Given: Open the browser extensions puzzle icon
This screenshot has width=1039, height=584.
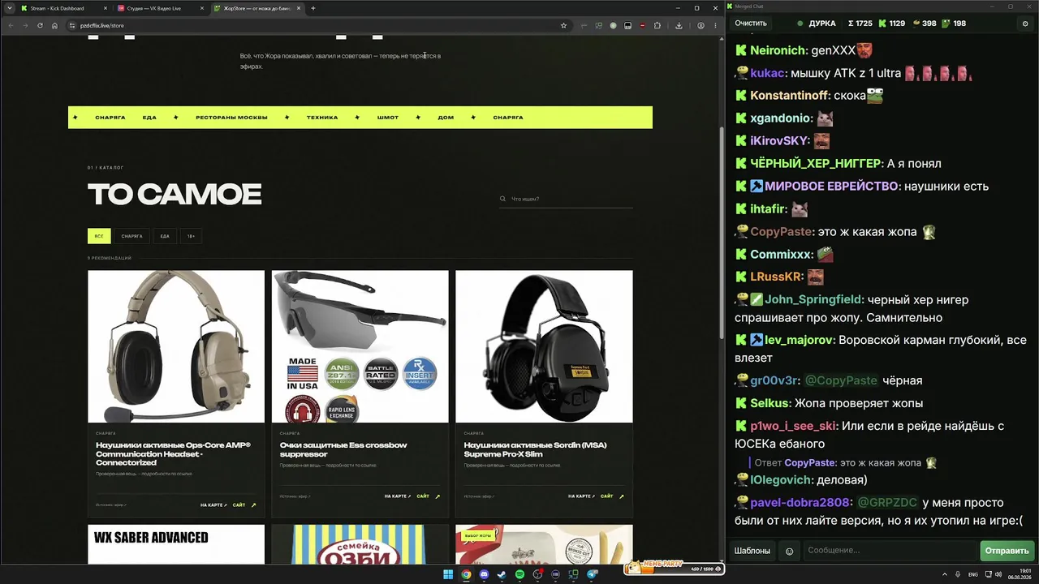Looking at the screenshot, I should [x=657, y=25].
